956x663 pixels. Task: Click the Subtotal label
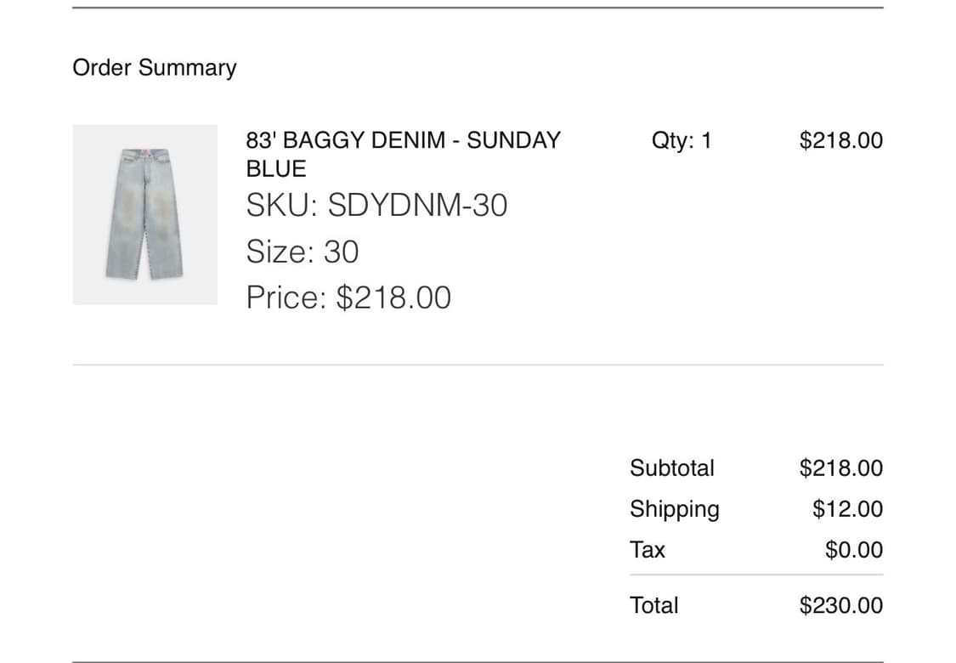tap(672, 467)
